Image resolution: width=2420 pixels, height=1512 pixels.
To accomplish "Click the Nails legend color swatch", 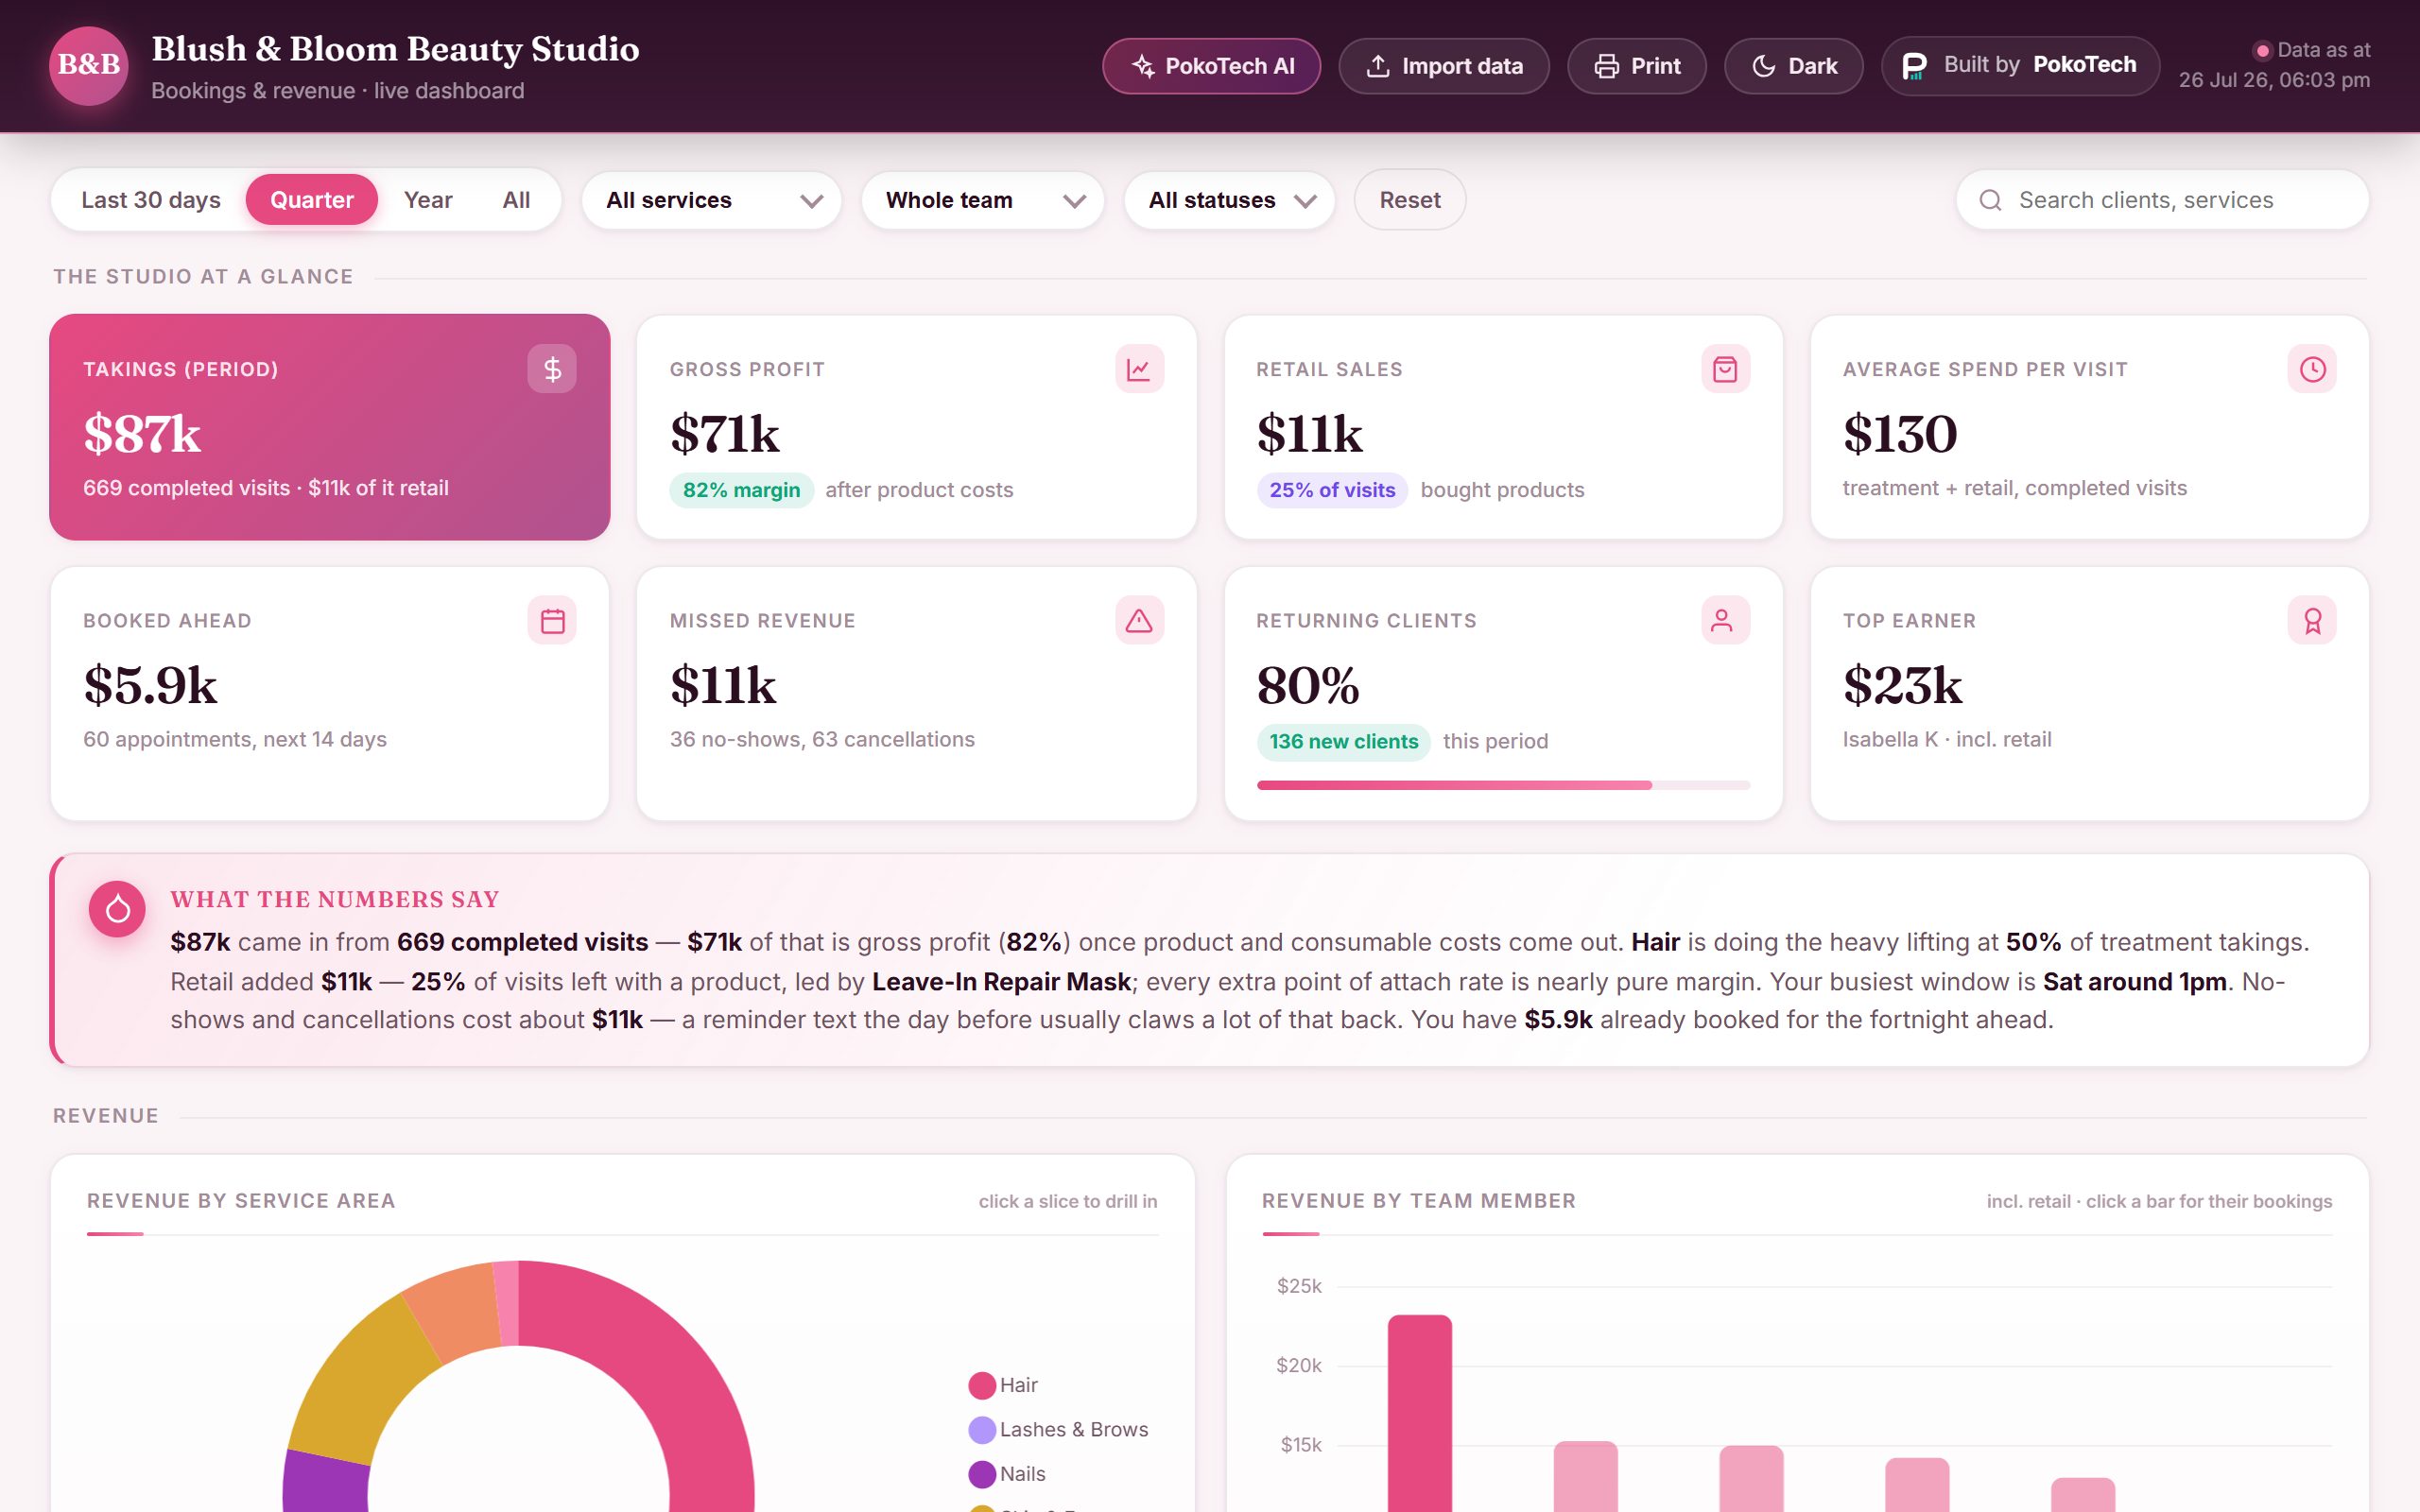I will tap(982, 1474).
